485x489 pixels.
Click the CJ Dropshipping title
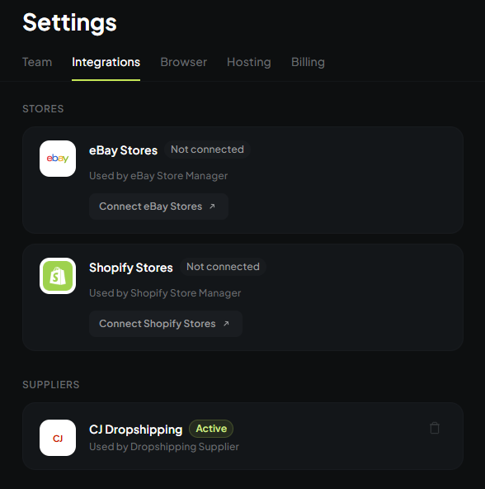[x=136, y=430]
